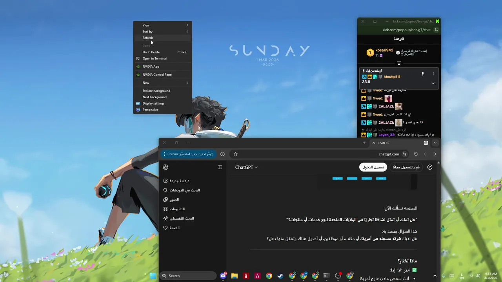Open NVIDIA Control Panel entry
The image size is (502, 282).
[162, 74]
